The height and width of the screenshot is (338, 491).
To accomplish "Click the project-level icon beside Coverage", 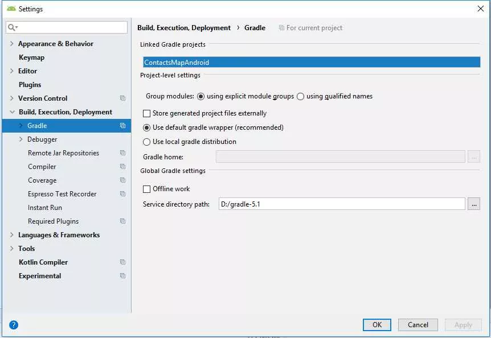I will point(123,180).
